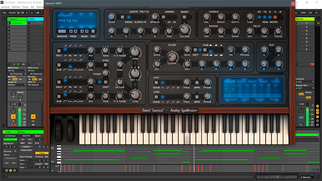322x181 pixels.
Task: Open the Crear menu
Action: click(x=25, y=7)
